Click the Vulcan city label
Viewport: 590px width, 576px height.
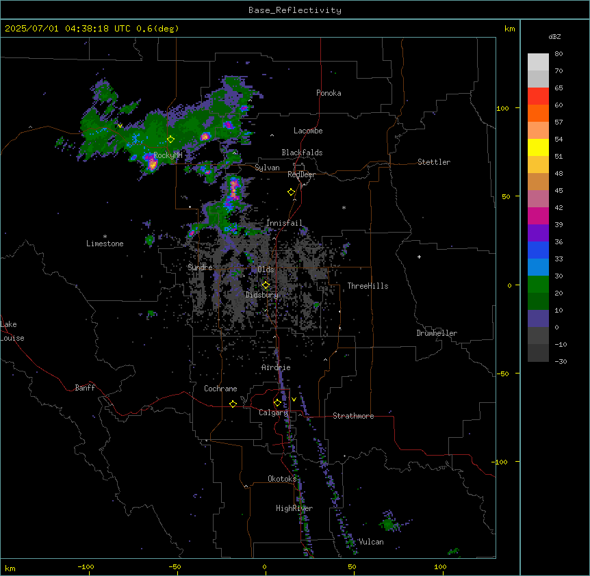[x=371, y=542]
